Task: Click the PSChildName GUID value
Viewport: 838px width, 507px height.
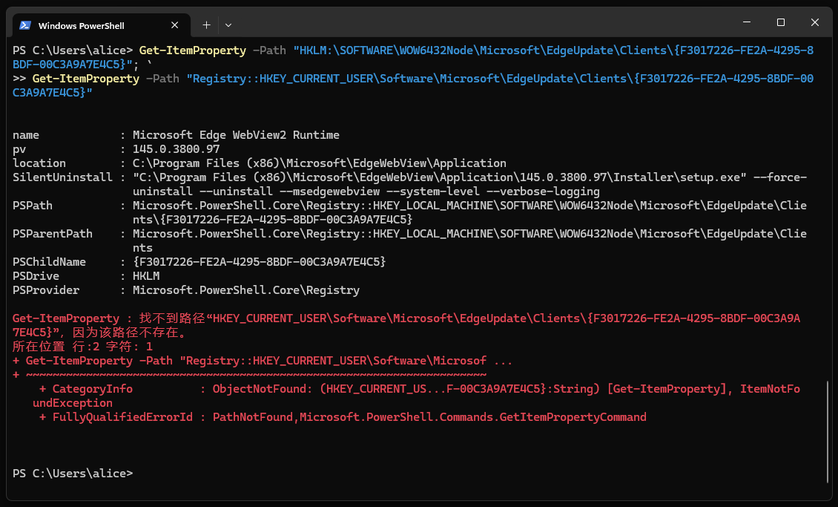Action: [x=260, y=261]
